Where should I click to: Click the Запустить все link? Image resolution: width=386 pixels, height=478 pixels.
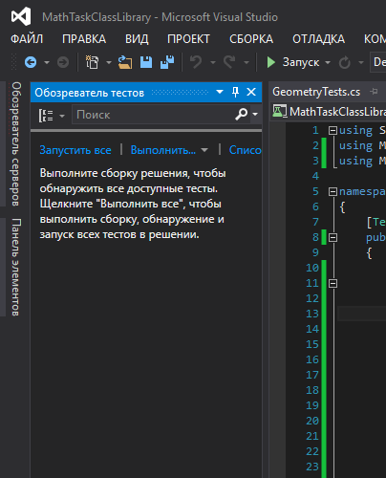tap(75, 150)
